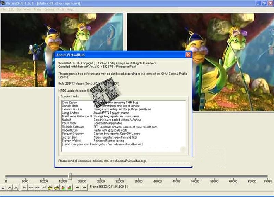Step forward one frame
Screen dimensions: 274x197
[x=37, y=187]
